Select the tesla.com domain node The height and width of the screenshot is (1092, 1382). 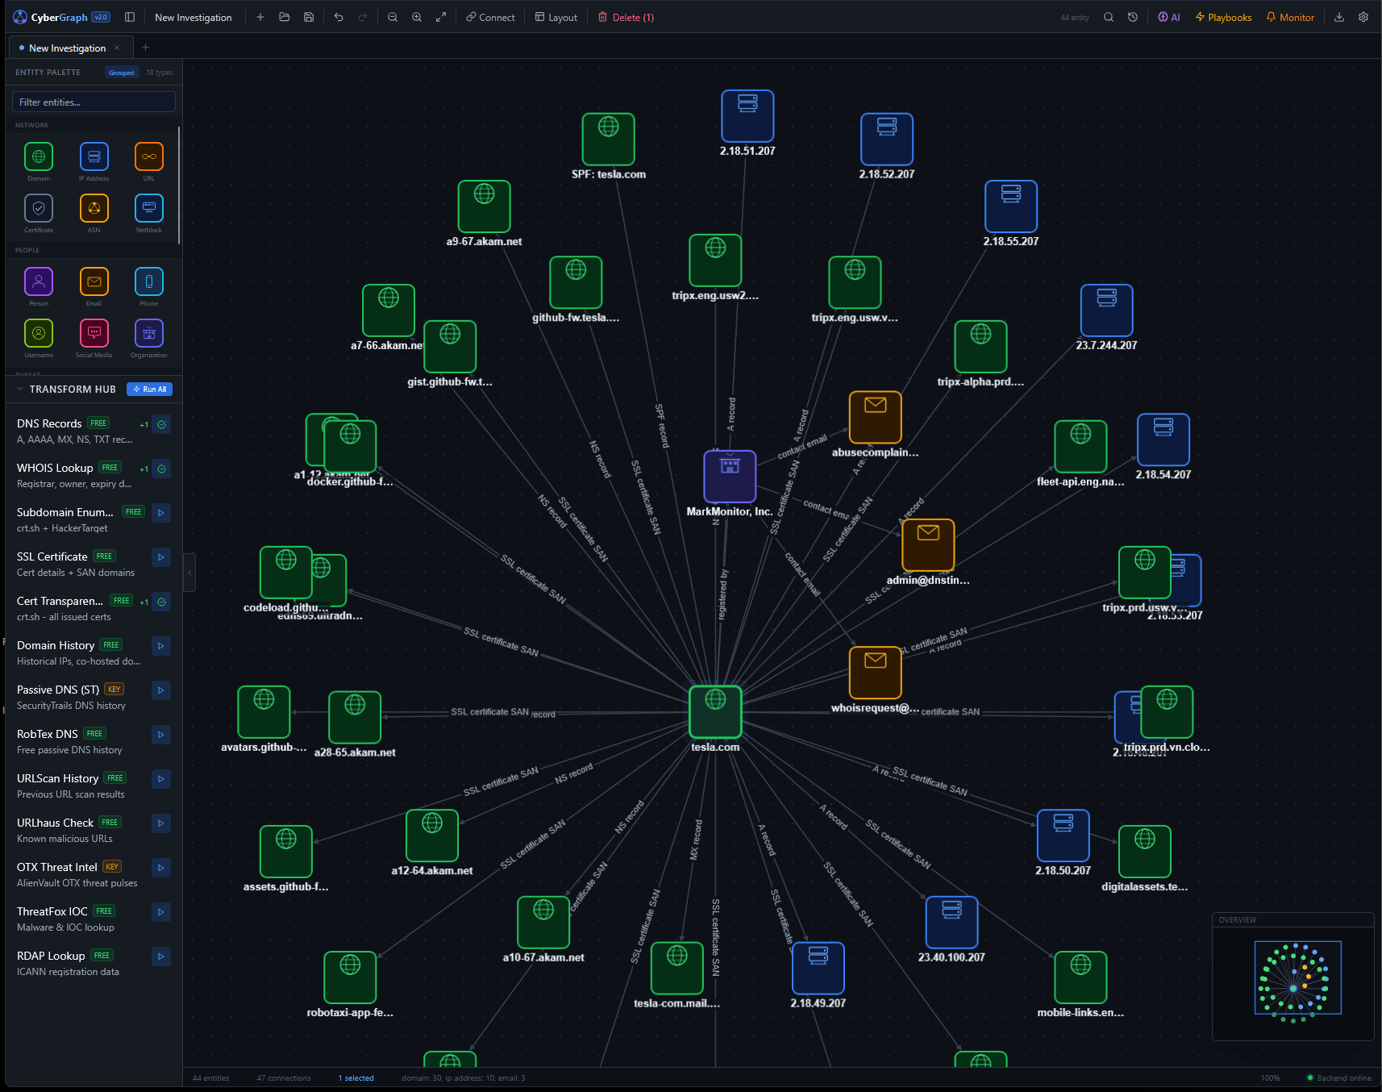coord(715,712)
